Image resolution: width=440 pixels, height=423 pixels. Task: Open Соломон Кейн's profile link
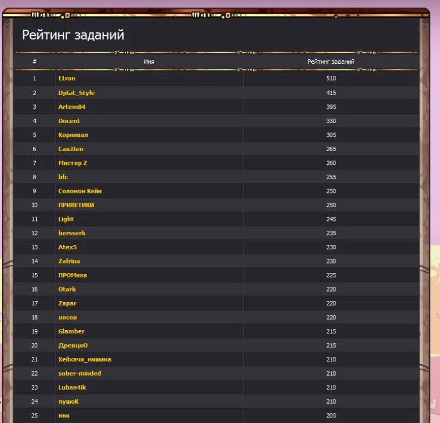tap(80, 191)
